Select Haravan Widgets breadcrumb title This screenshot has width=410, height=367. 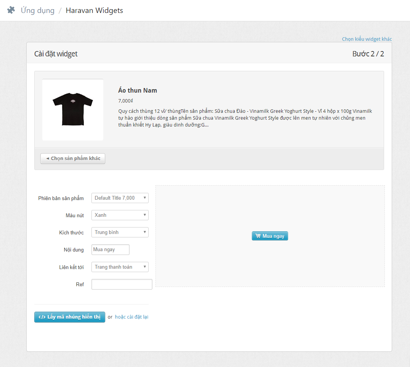(94, 10)
